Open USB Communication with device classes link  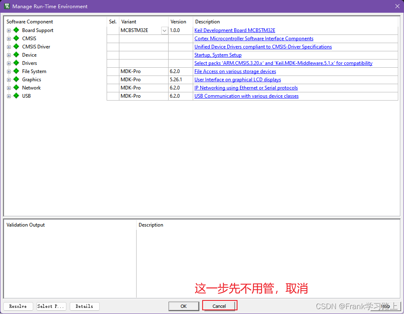(x=247, y=96)
